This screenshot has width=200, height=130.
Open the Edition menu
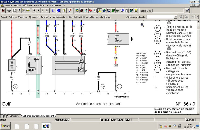point(17,5)
